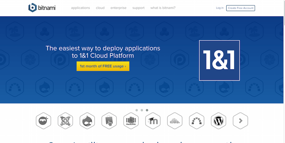Select the second carousel slide dot
The width and height of the screenshot is (285, 143).
(x=142, y=110)
